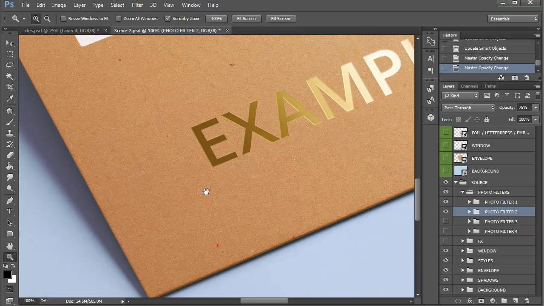
Task: Open the Filter menu
Action: pos(137,5)
